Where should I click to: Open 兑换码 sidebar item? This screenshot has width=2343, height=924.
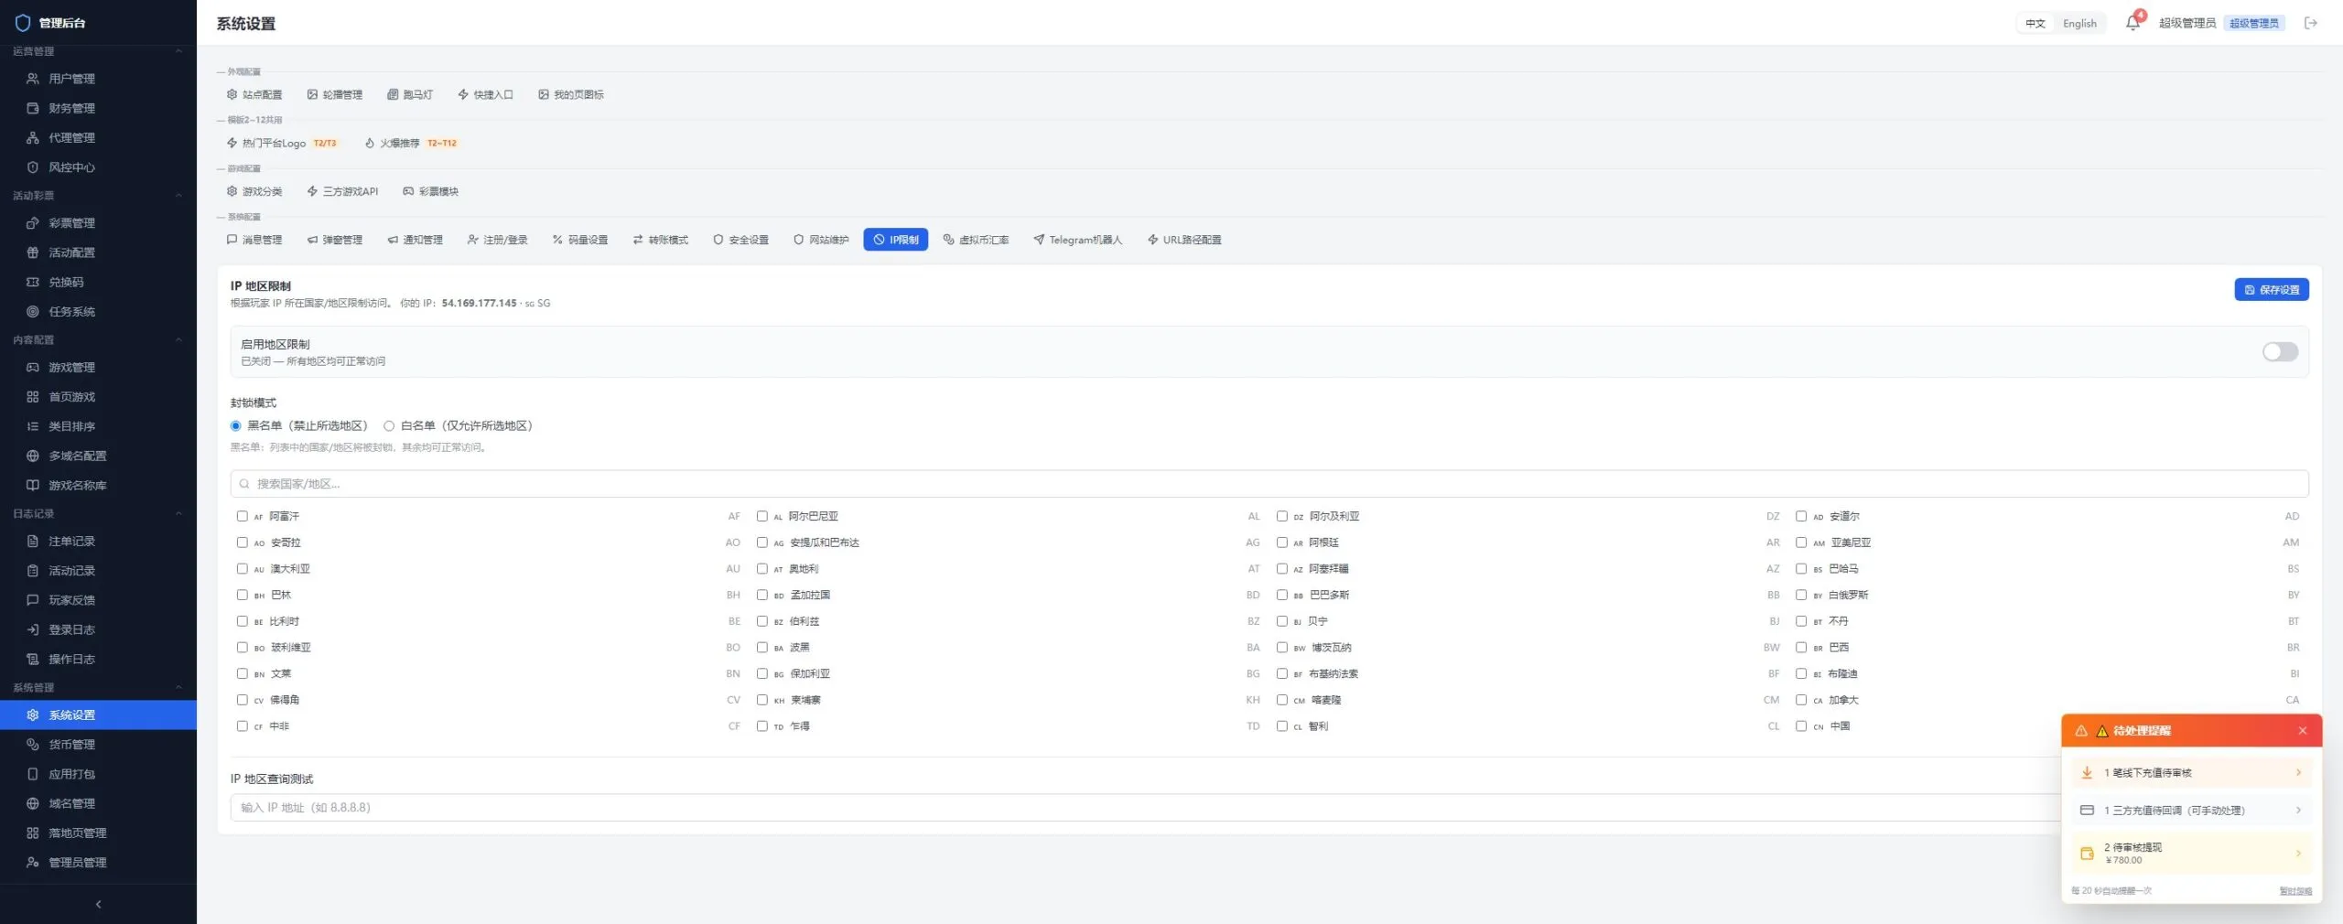(98, 282)
